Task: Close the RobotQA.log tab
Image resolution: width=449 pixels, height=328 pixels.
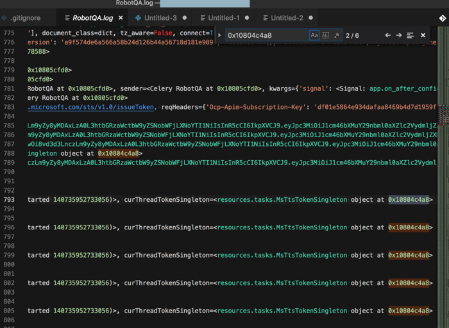Action: coord(121,18)
